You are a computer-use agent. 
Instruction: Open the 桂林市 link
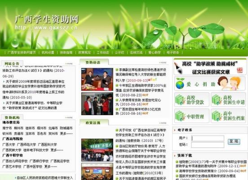[x=30, y=128]
